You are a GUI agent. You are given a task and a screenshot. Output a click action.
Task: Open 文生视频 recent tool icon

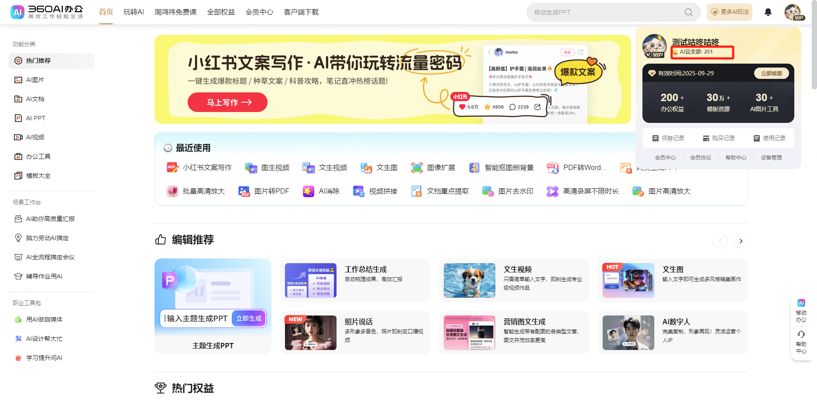tap(309, 167)
